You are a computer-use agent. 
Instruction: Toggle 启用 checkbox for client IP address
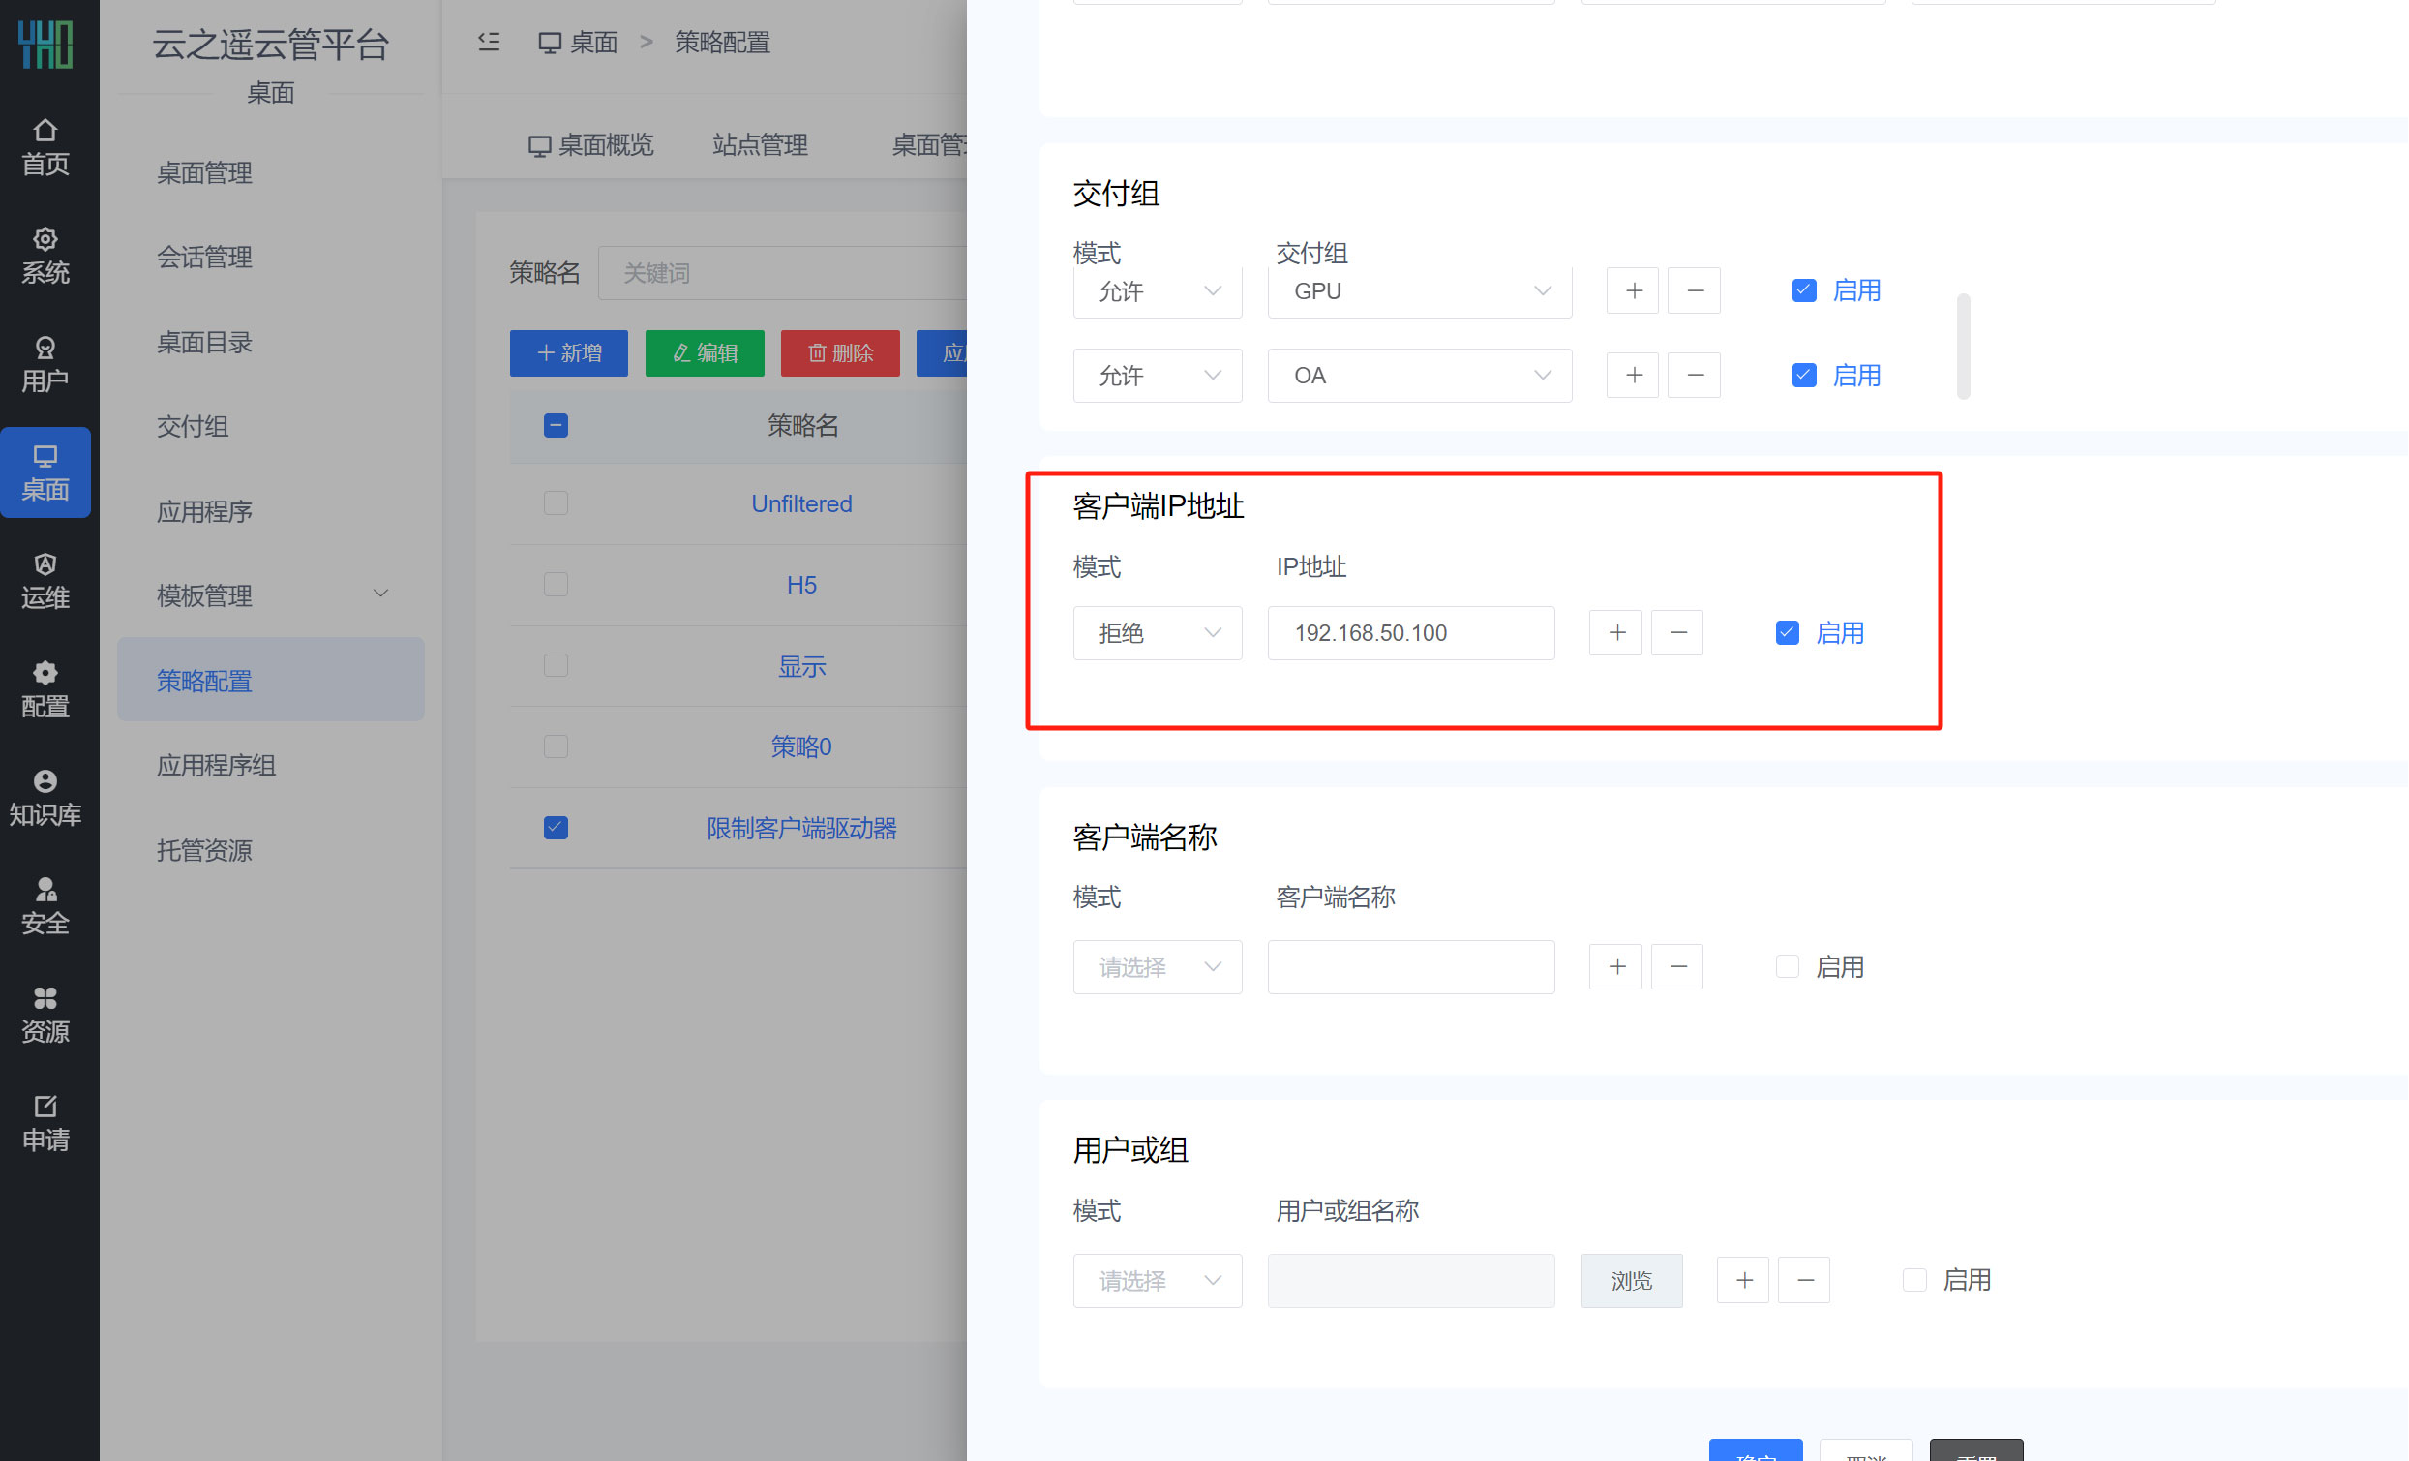pyautogui.click(x=1788, y=632)
